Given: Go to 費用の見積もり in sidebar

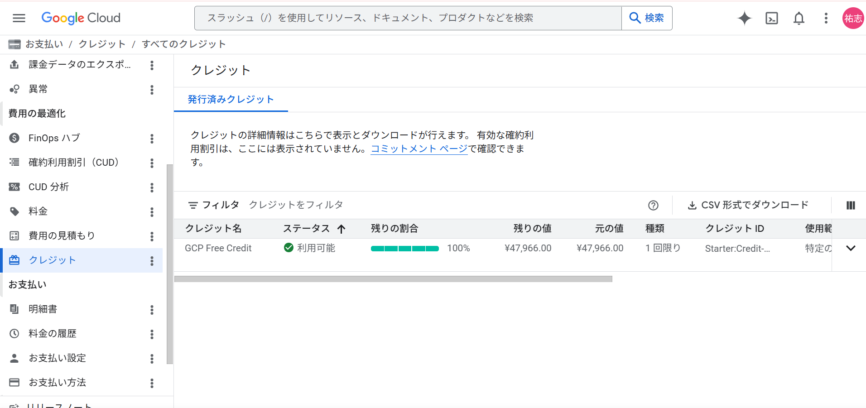Looking at the screenshot, I should [x=62, y=236].
